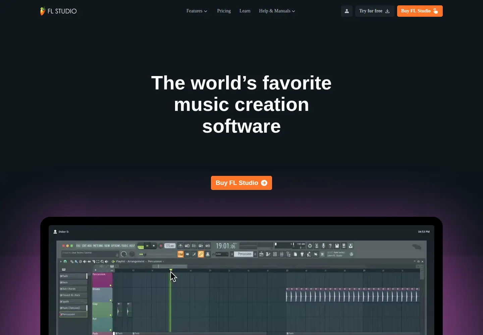Click the Try for free button
483x335 pixels.
pos(375,11)
